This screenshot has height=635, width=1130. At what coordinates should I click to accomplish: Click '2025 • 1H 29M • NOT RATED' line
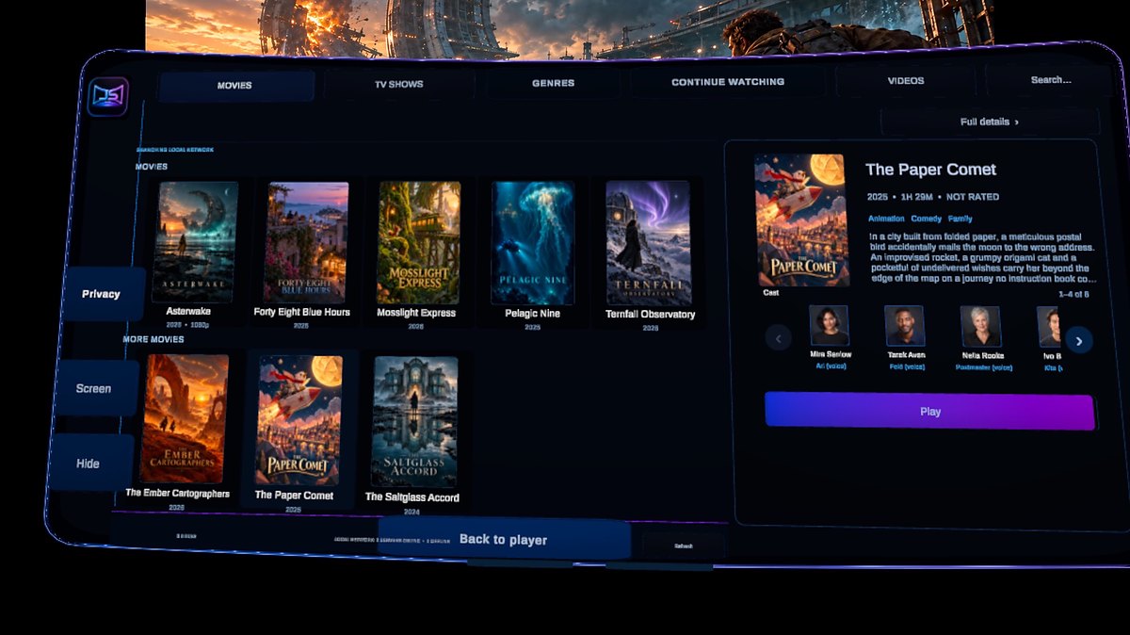point(933,197)
